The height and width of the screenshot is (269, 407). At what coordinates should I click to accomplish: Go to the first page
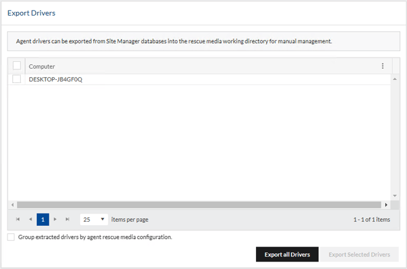18,220
